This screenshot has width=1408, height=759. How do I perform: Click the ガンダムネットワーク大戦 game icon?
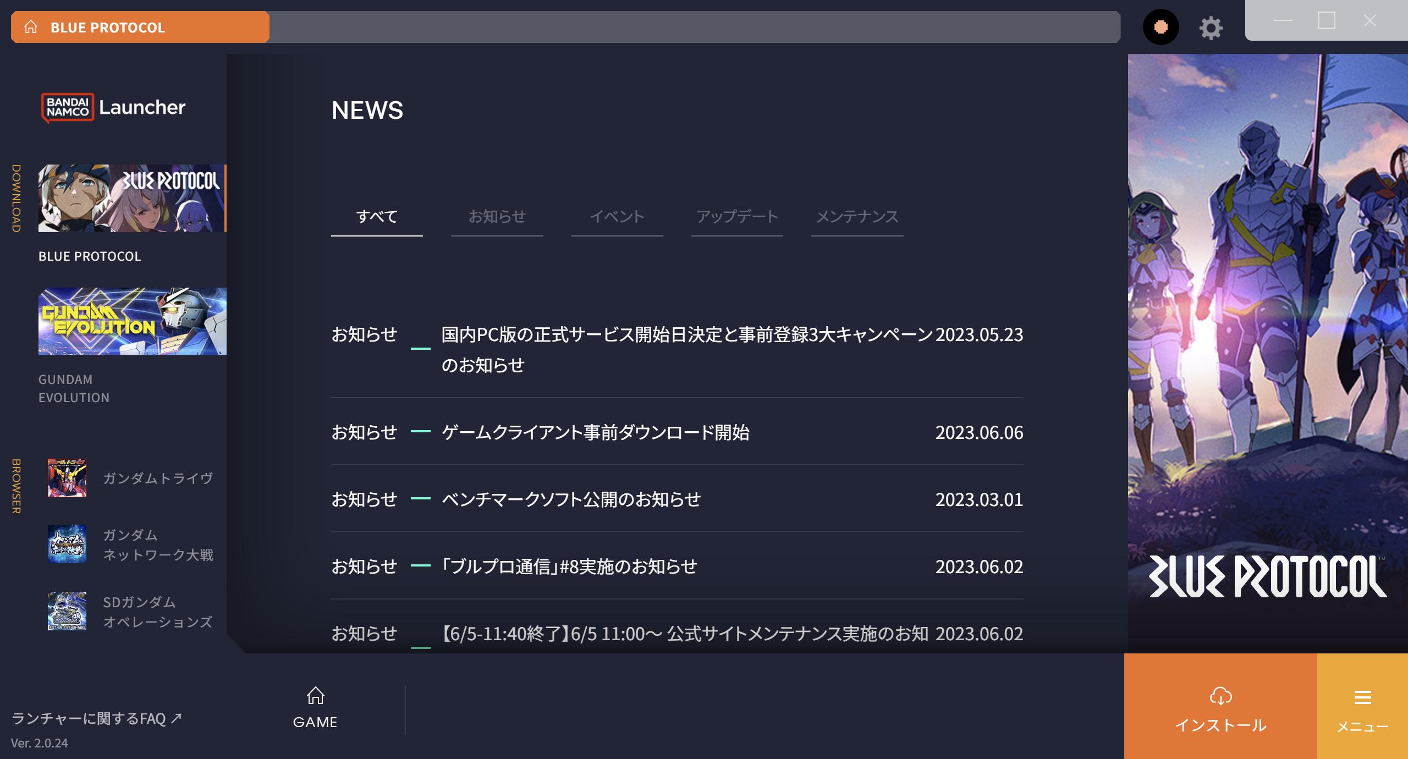[x=67, y=545]
